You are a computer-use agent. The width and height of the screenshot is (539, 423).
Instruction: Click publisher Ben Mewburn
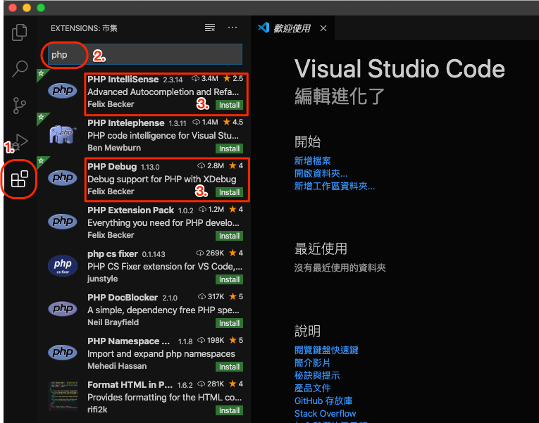113,148
